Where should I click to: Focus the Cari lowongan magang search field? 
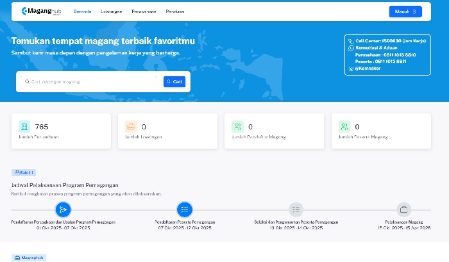[x=90, y=82]
